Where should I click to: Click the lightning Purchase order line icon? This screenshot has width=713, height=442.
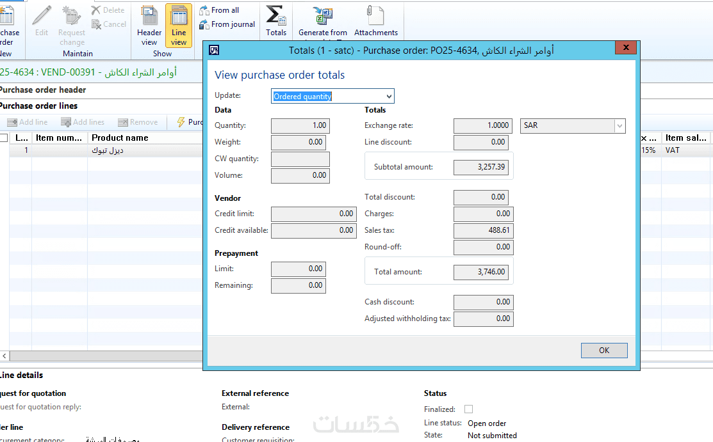point(181,122)
